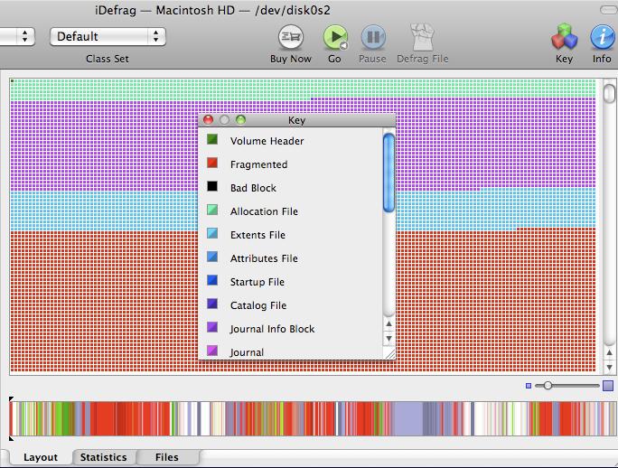Click the main block map scrollbar thumb
Image resolution: width=618 pixels, height=468 pixels.
609,93
